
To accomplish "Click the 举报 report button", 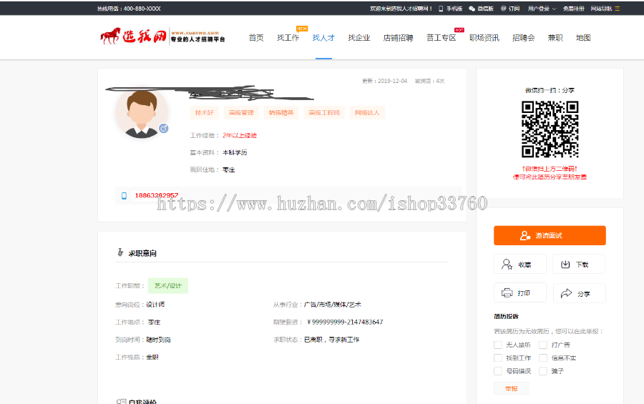I will 512,388.
